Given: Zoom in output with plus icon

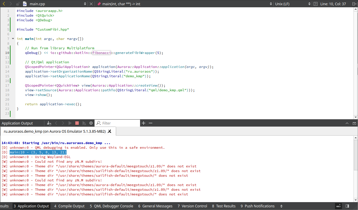Looking at the screenshot, I should click(x=144, y=123).
